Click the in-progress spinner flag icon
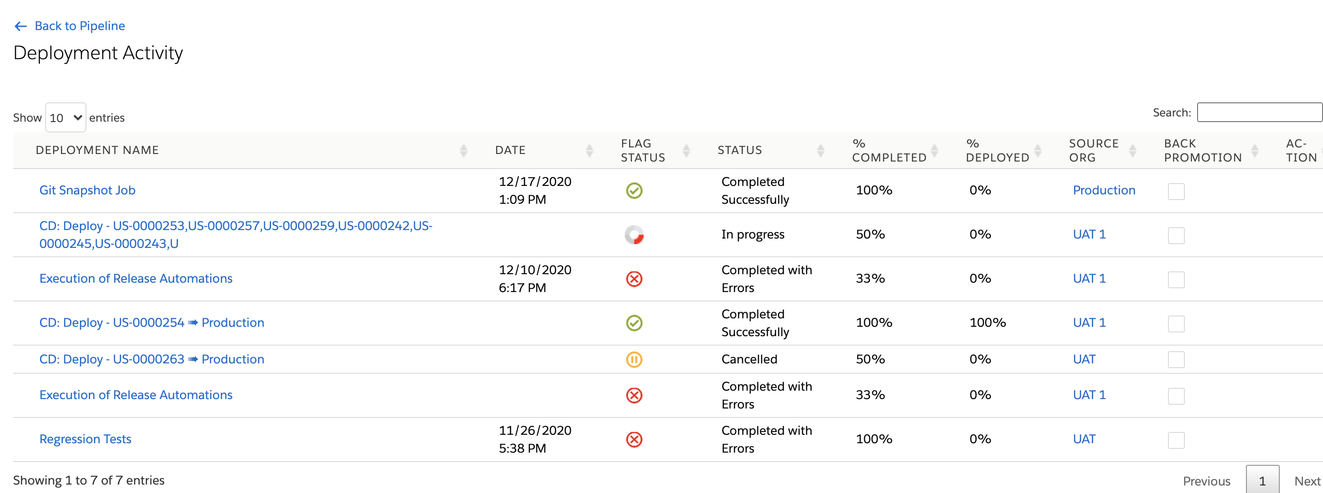Viewport: 1323px width, 493px height. tap(634, 235)
